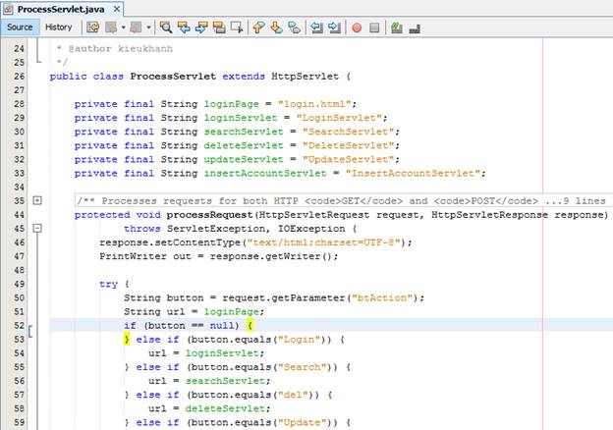Click the "login.html" string literal

314,104
